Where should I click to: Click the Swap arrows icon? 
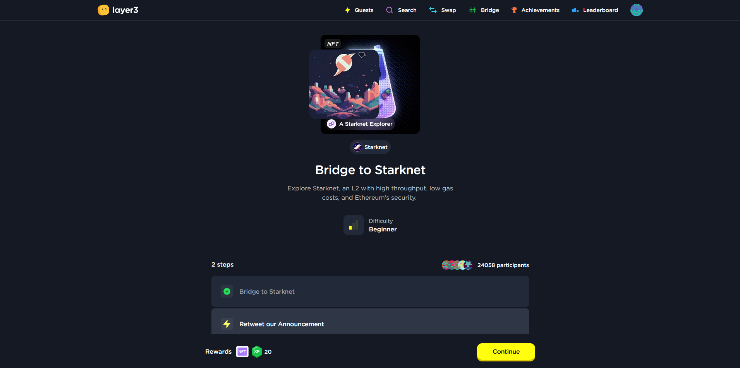pos(433,10)
